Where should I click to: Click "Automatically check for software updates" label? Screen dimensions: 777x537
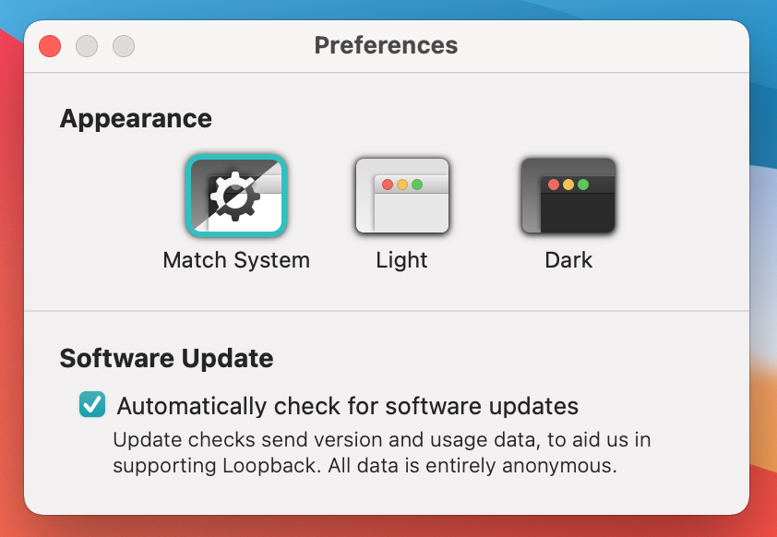(348, 406)
